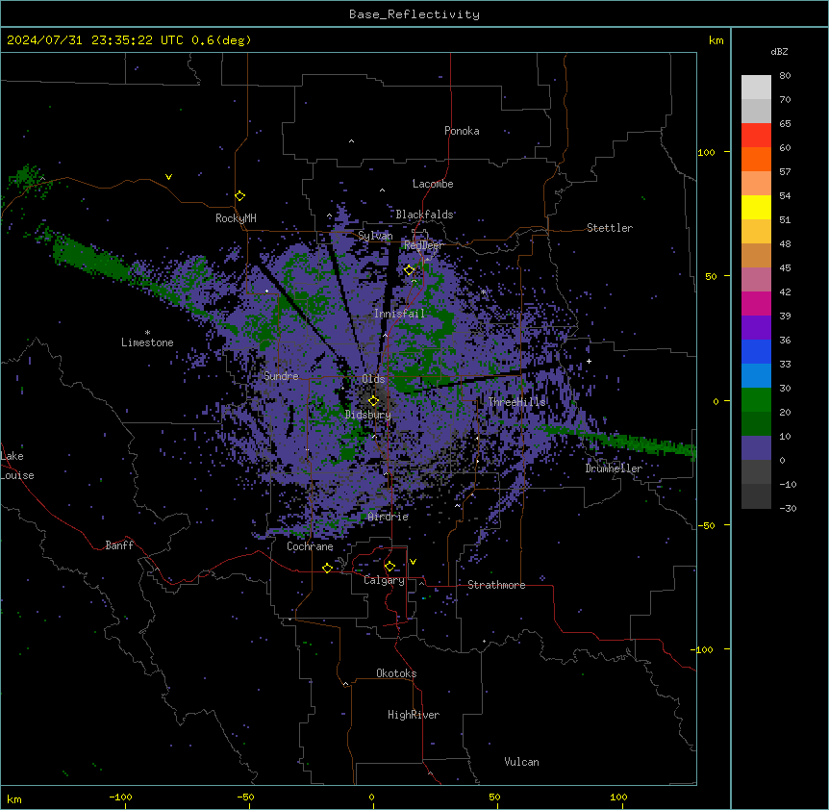The width and height of the screenshot is (829, 810).
Task: Click the Blackfalds label
Action: point(424,215)
